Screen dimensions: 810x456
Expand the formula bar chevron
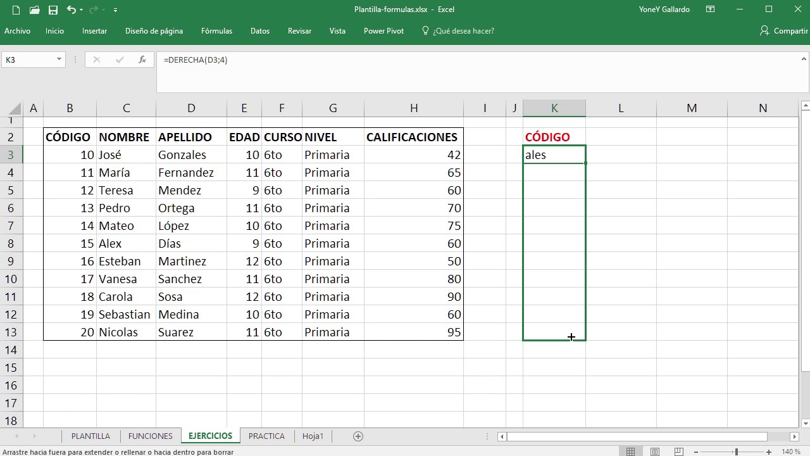tap(802, 60)
